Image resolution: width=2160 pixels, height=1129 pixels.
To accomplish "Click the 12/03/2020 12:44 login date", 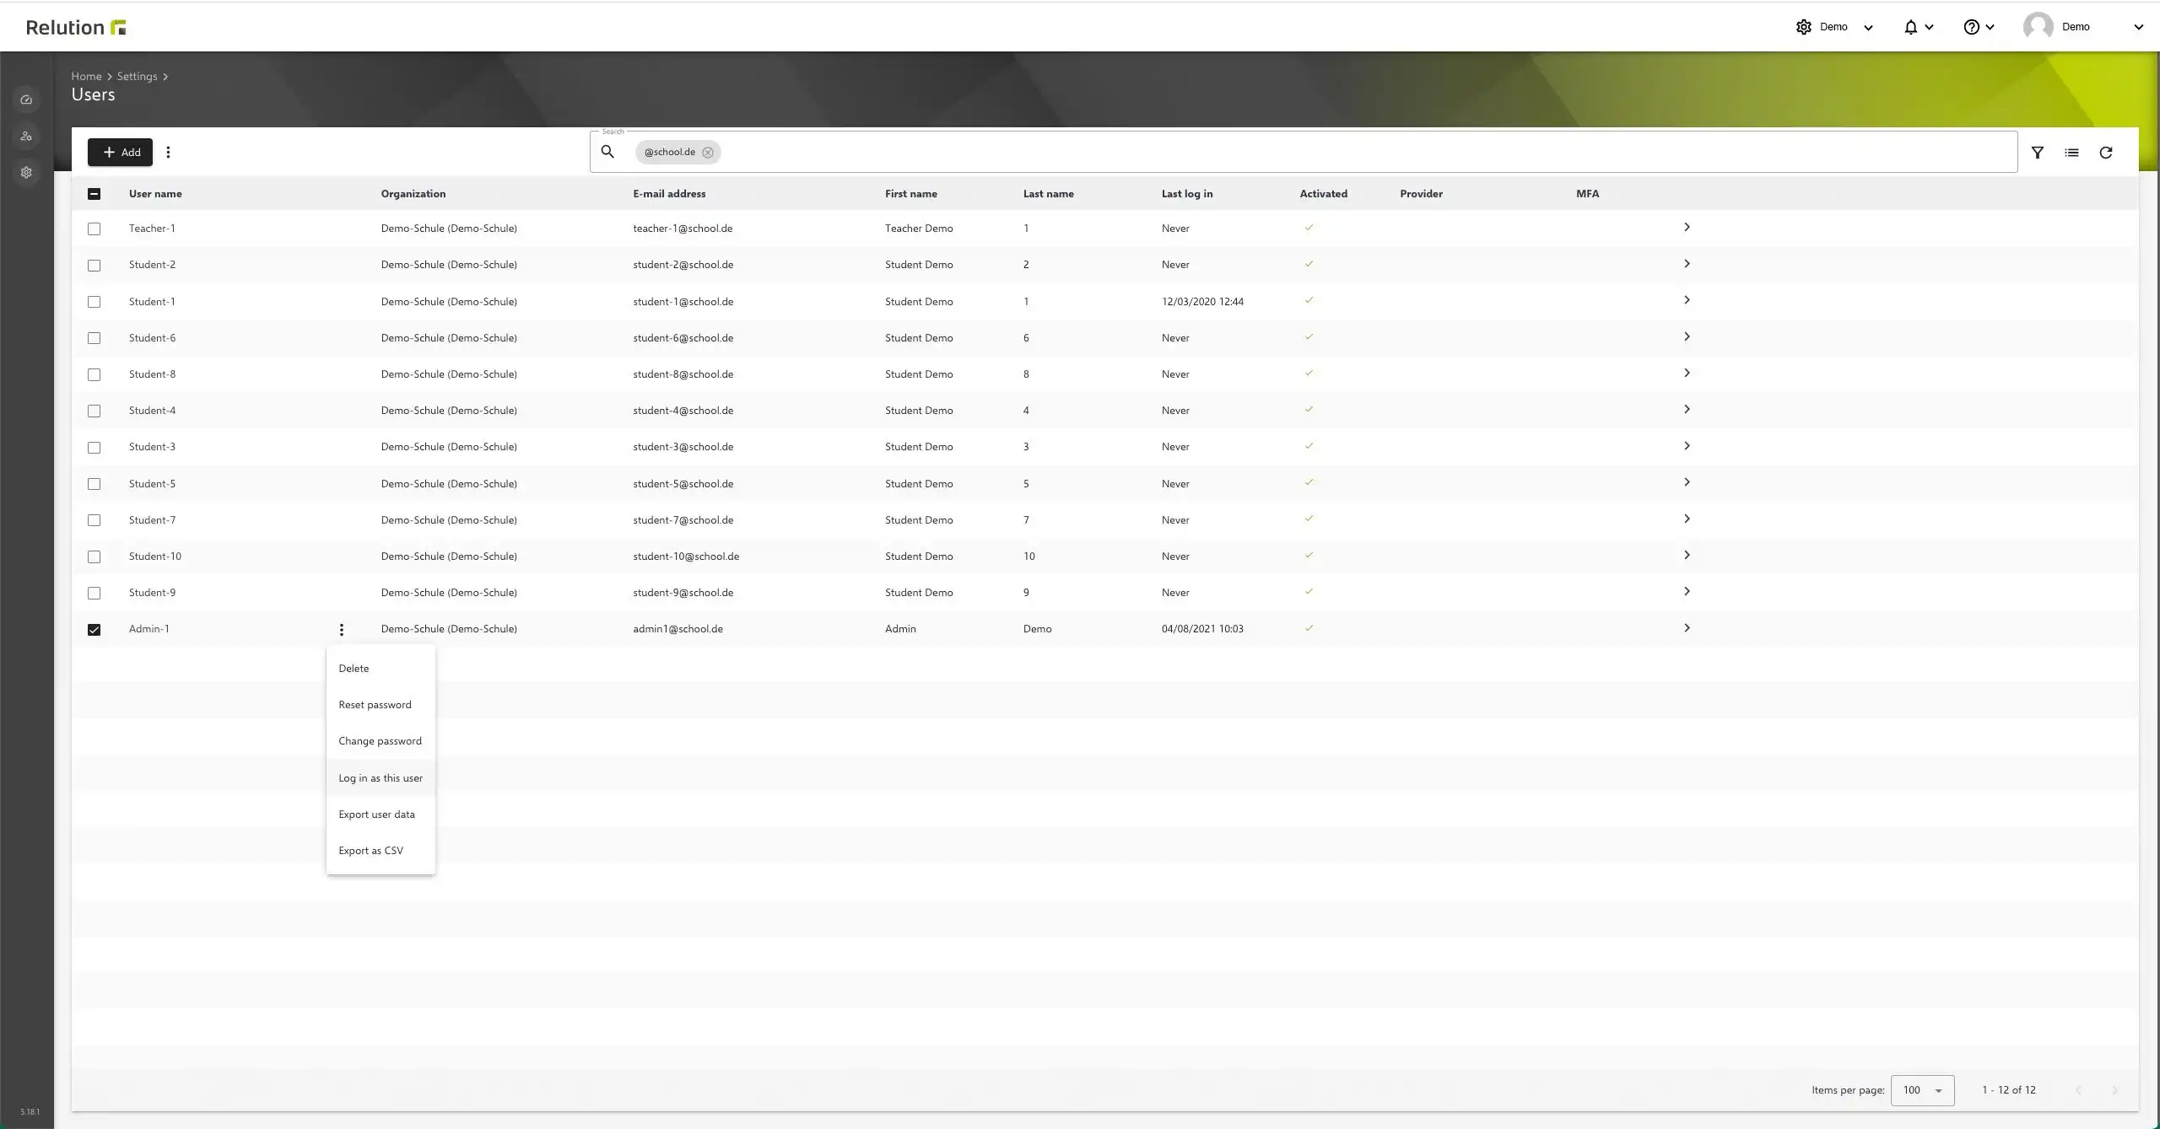I will click(x=1202, y=302).
